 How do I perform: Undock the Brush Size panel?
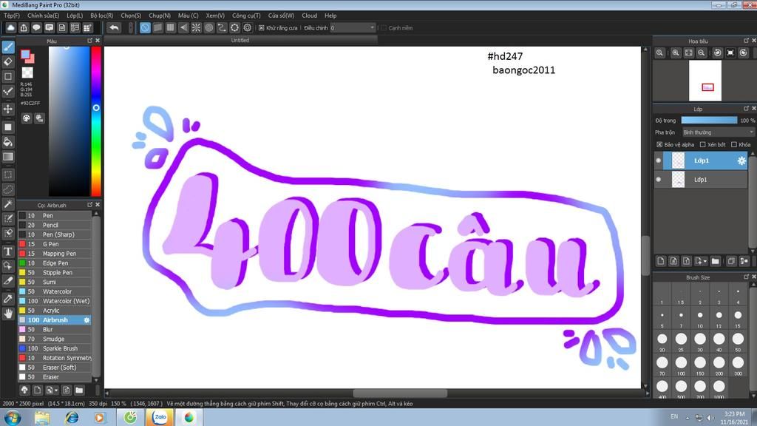tap(747, 277)
